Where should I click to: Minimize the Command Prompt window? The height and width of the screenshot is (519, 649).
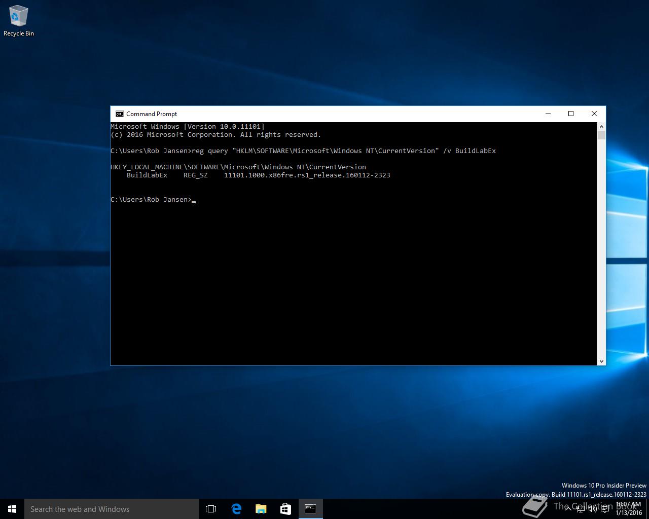pyautogui.click(x=548, y=114)
